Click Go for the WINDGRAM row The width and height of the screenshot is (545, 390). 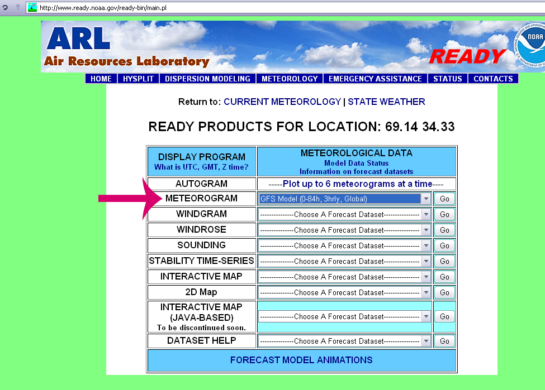point(444,214)
